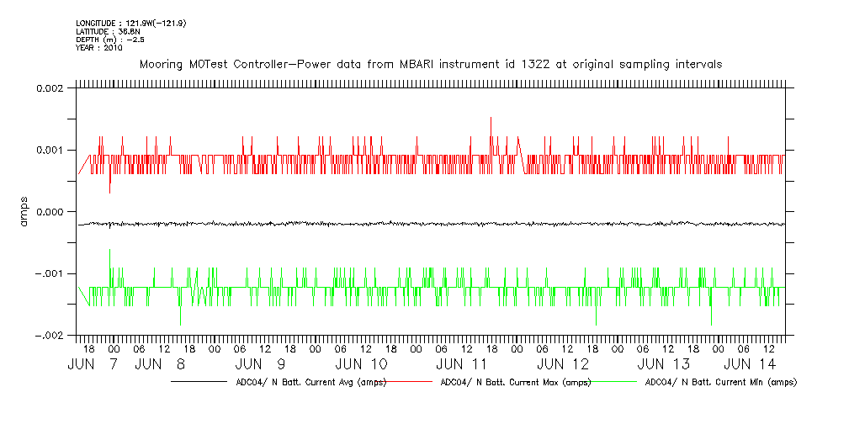
Task: Select the JUN 11 date label
Action: [x=462, y=364]
